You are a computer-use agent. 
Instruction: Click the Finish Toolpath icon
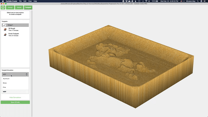tap(5, 35)
